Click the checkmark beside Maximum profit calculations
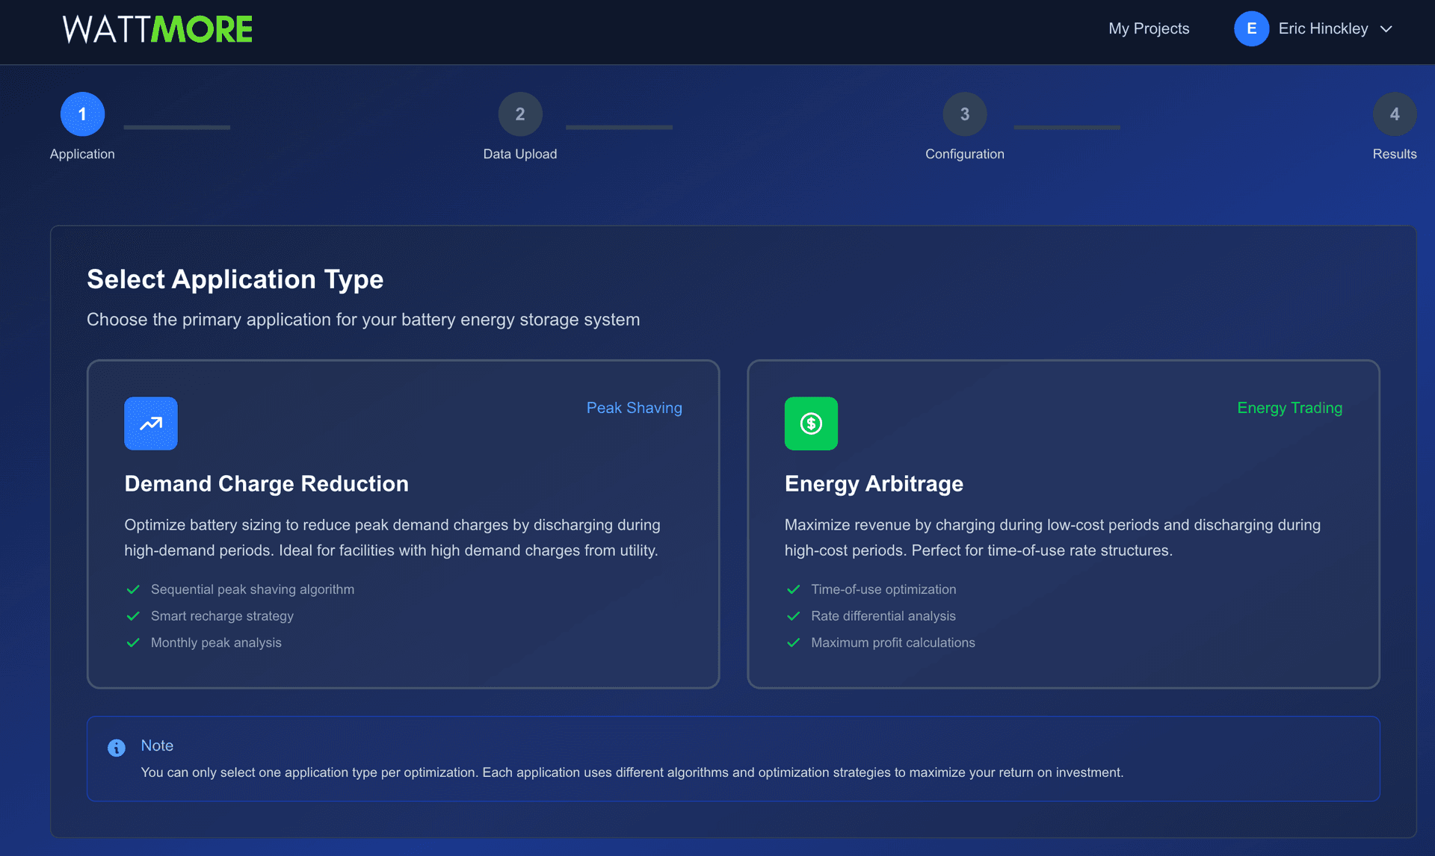This screenshot has height=856, width=1435. [794, 642]
